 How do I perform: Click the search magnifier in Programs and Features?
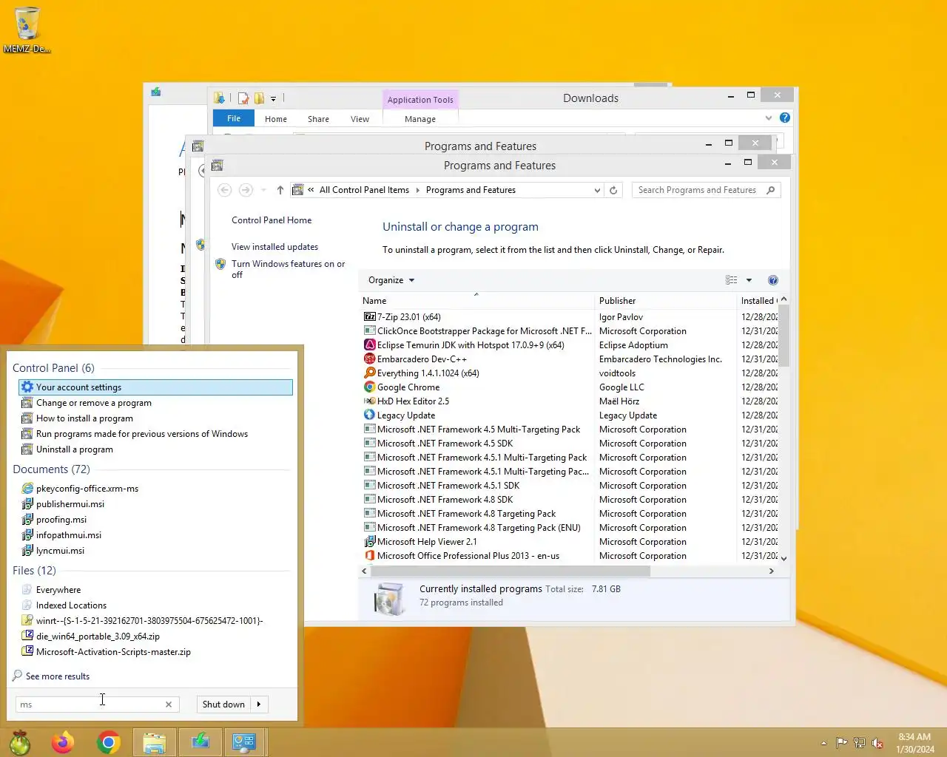pos(771,190)
